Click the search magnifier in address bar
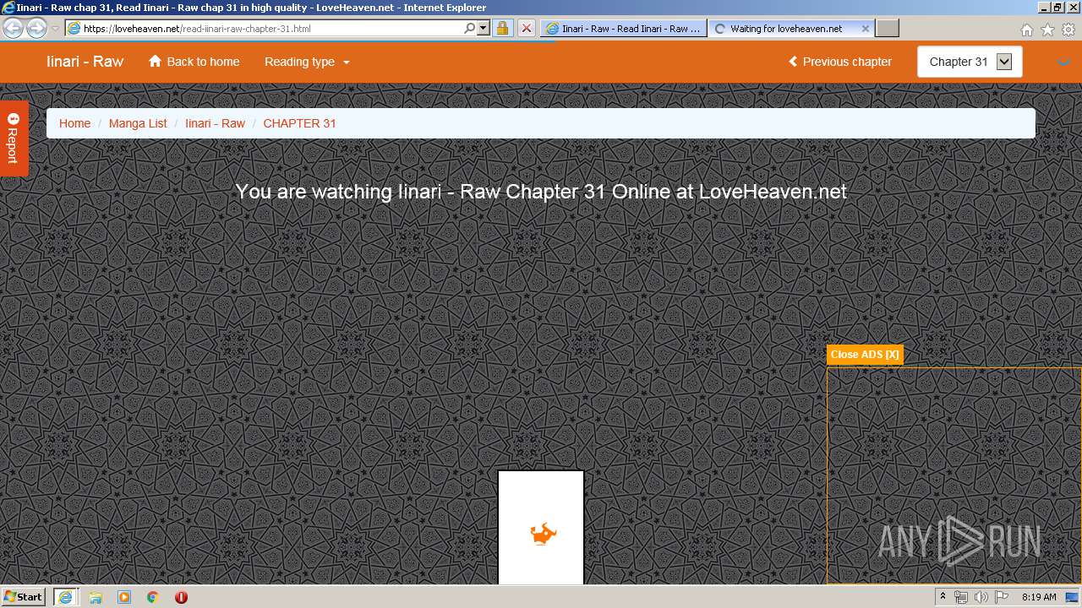Image resolution: width=1082 pixels, height=608 pixels. [x=470, y=28]
